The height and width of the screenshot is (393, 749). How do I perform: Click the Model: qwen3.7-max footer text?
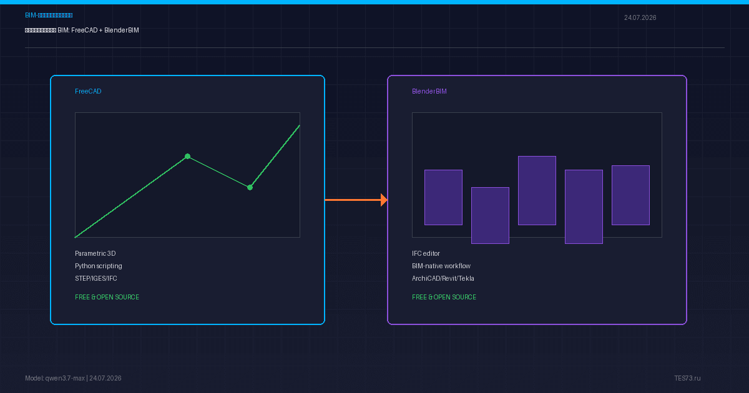tap(55, 378)
